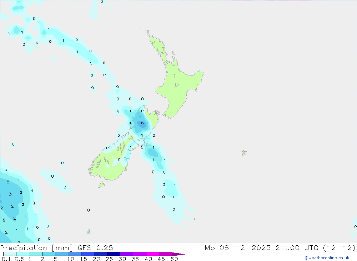Click the 'Precipitation [mm] GFS 0.25' title

(x=57, y=248)
